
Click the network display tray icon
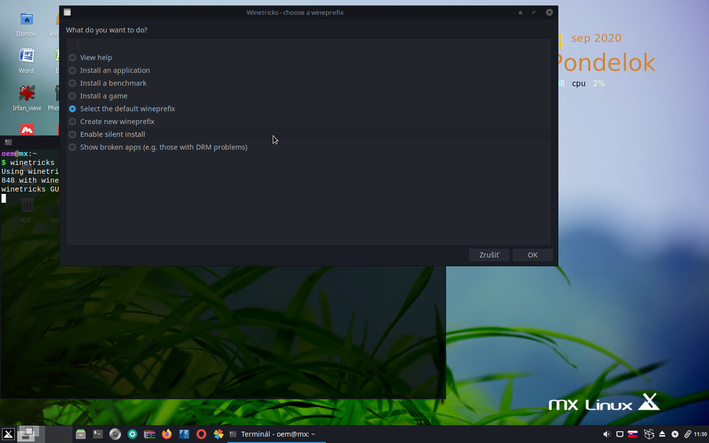[620, 434]
